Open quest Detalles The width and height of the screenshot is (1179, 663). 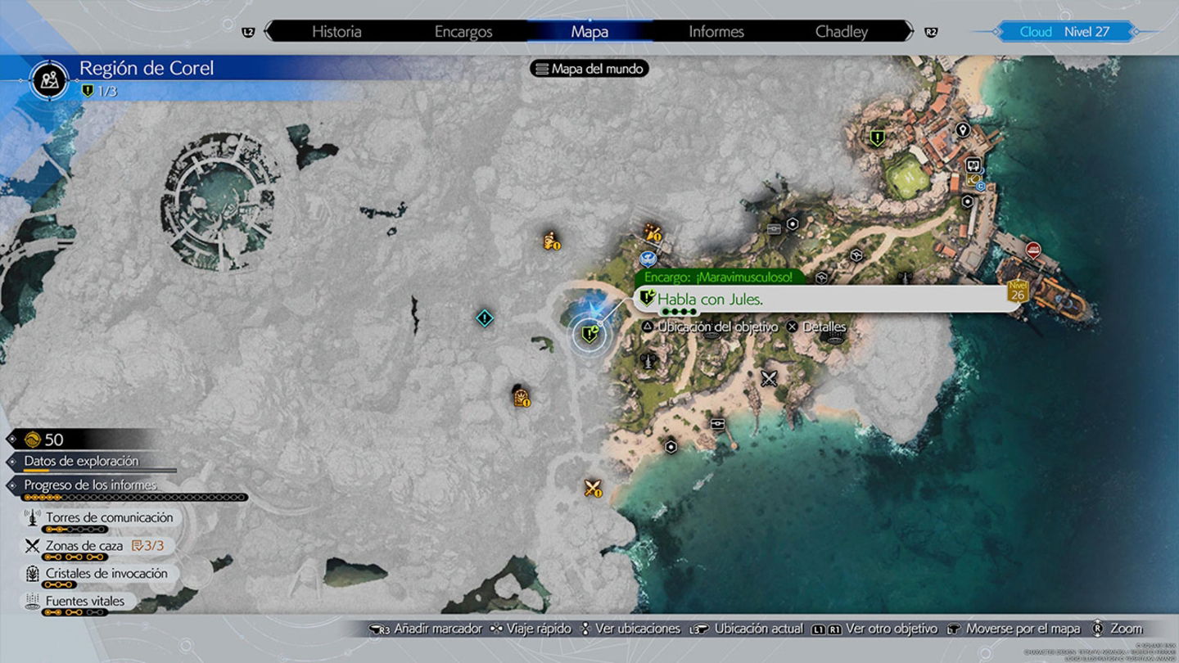tap(816, 327)
